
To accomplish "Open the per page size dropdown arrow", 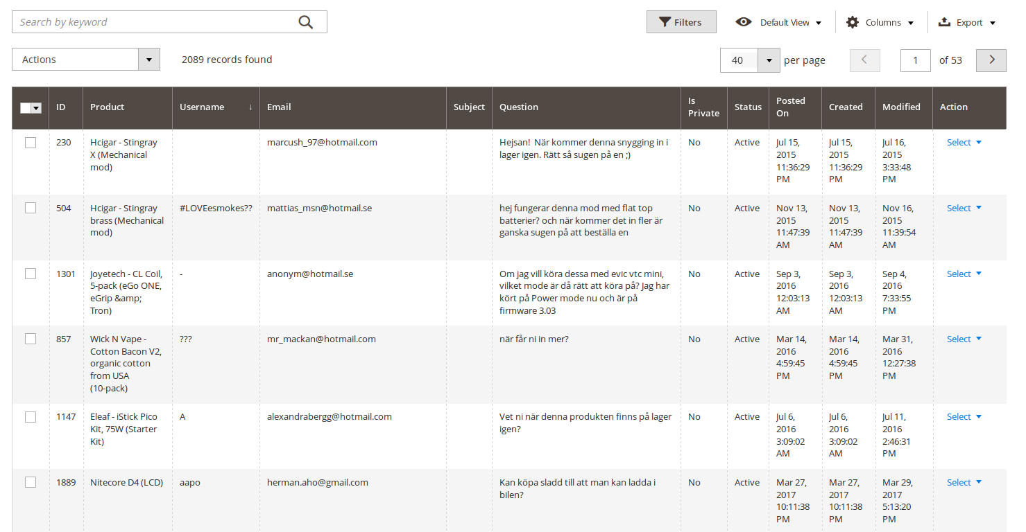I will point(769,60).
